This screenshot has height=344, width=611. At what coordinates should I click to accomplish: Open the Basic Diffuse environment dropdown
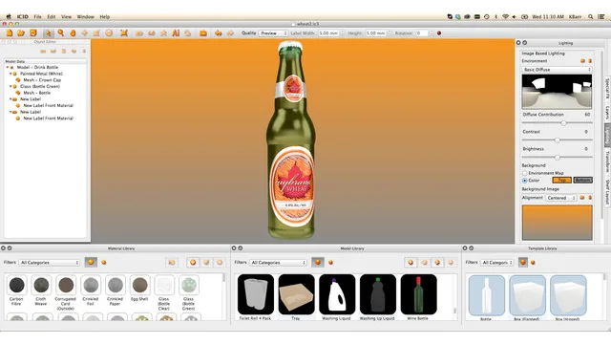[557, 70]
